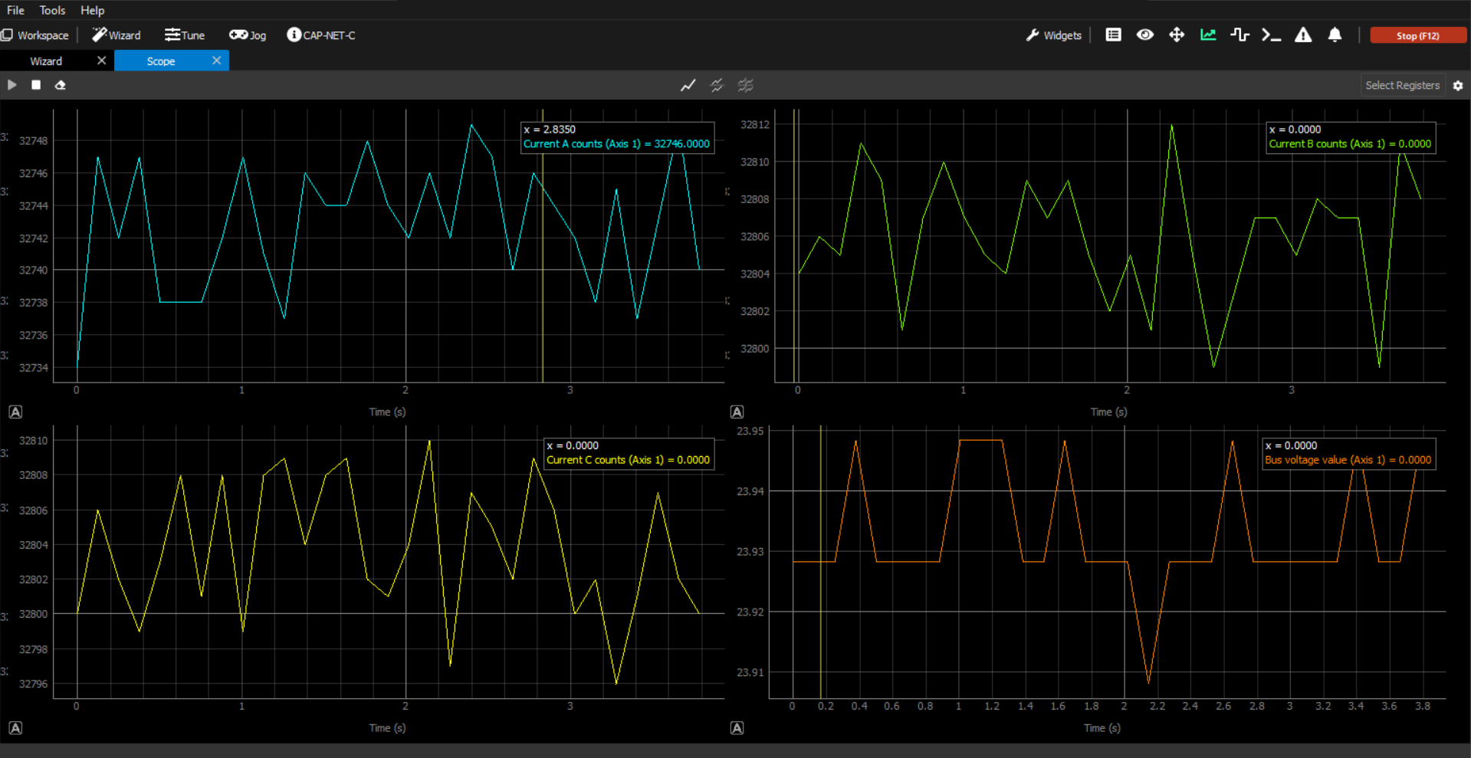Open the Tools menu
Viewport: 1471px width, 758px height.
coord(52,10)
